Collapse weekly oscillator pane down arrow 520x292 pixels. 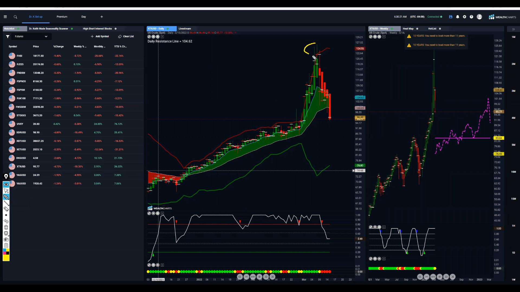click(x=375, y=227)
